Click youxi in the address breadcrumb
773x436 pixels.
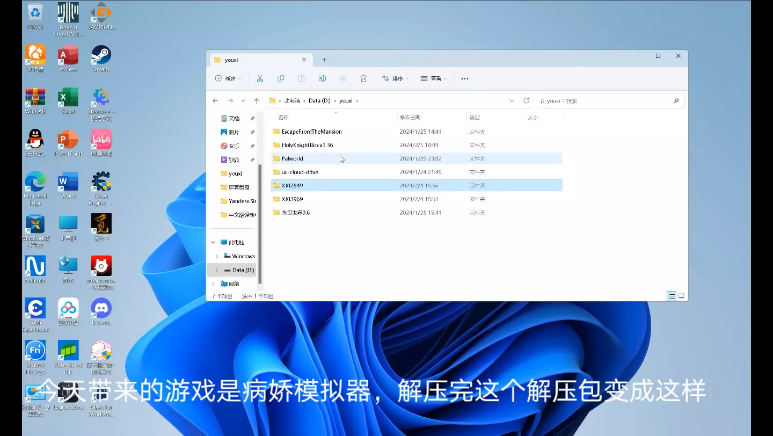[346, 100]
